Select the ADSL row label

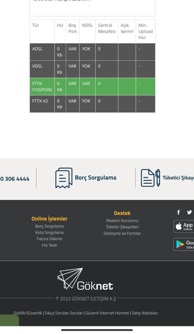pos(37,49)
